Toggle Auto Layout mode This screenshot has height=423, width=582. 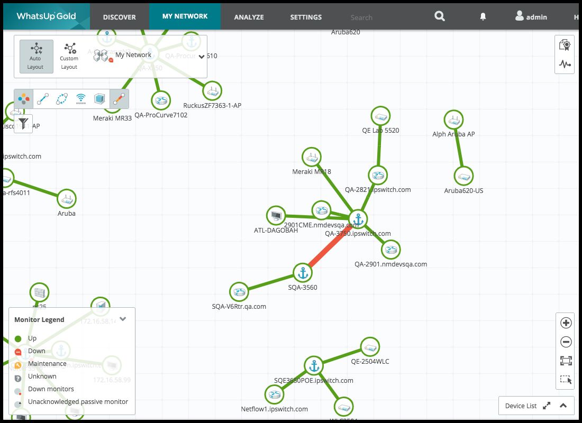(35, 56)
